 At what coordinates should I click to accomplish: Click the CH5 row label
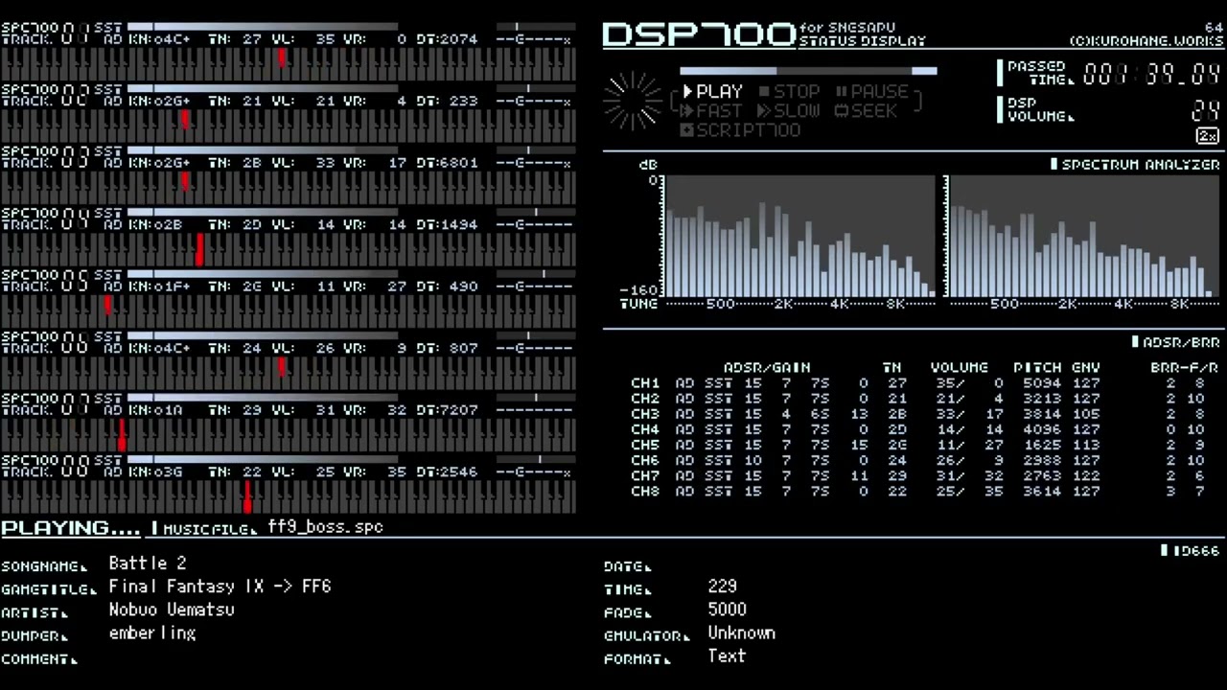[645, 445]
